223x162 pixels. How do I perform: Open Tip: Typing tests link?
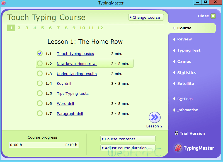pos(73,93)
